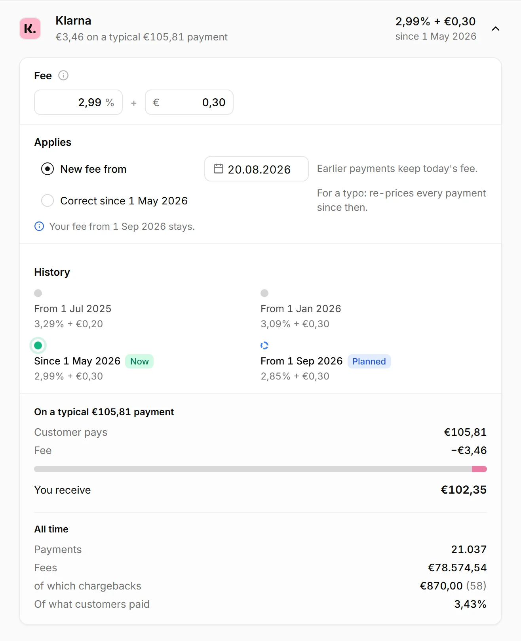Viewport: 521px width, 641px height.
Task: Click the From 1 Jan 2026 history dot
Action: 264,293
